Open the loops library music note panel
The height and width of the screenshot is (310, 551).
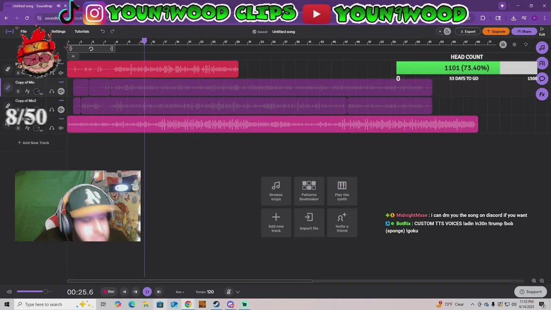point(542,48)
